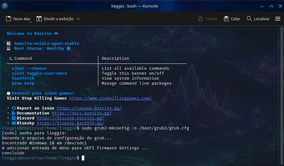Viewport: 284px width, 166px height.
Task: Click the 'Description' column header
Action: (x=115, y=59)
